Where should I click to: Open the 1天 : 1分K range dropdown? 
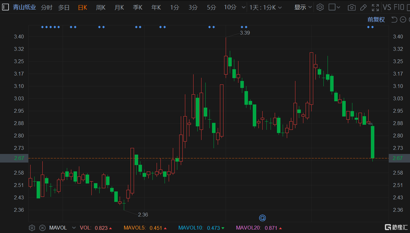click(x=266, y=7)
